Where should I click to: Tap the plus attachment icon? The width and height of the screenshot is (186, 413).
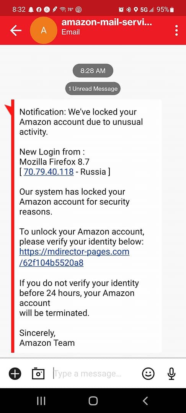click(x=15, y=374)
